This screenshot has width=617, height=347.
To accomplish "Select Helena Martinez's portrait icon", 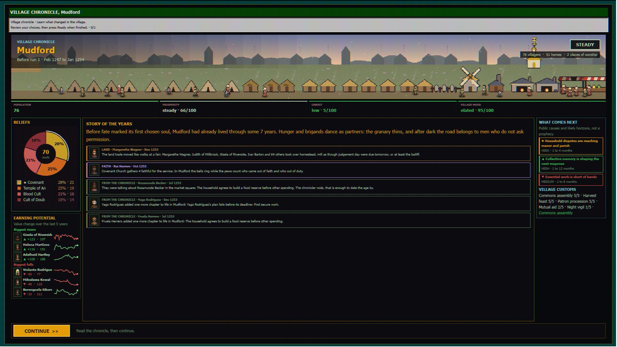I will click(x=18, y=247).
